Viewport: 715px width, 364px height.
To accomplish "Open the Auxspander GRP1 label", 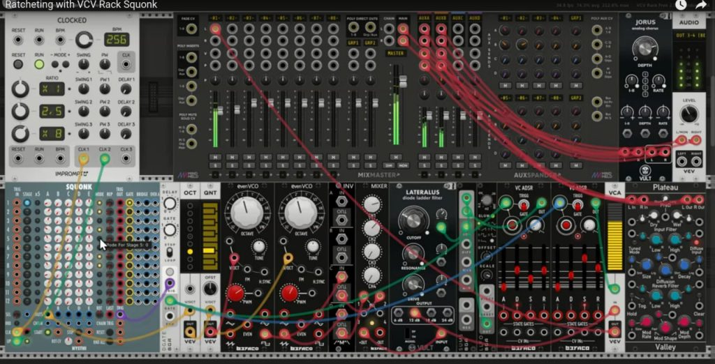I will pyautogui.click(x=576, y=18).
